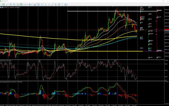The height and width of the screenshot is (106, 169).
Task: Select the white horizontal resistance line
Action: (112, 11)
